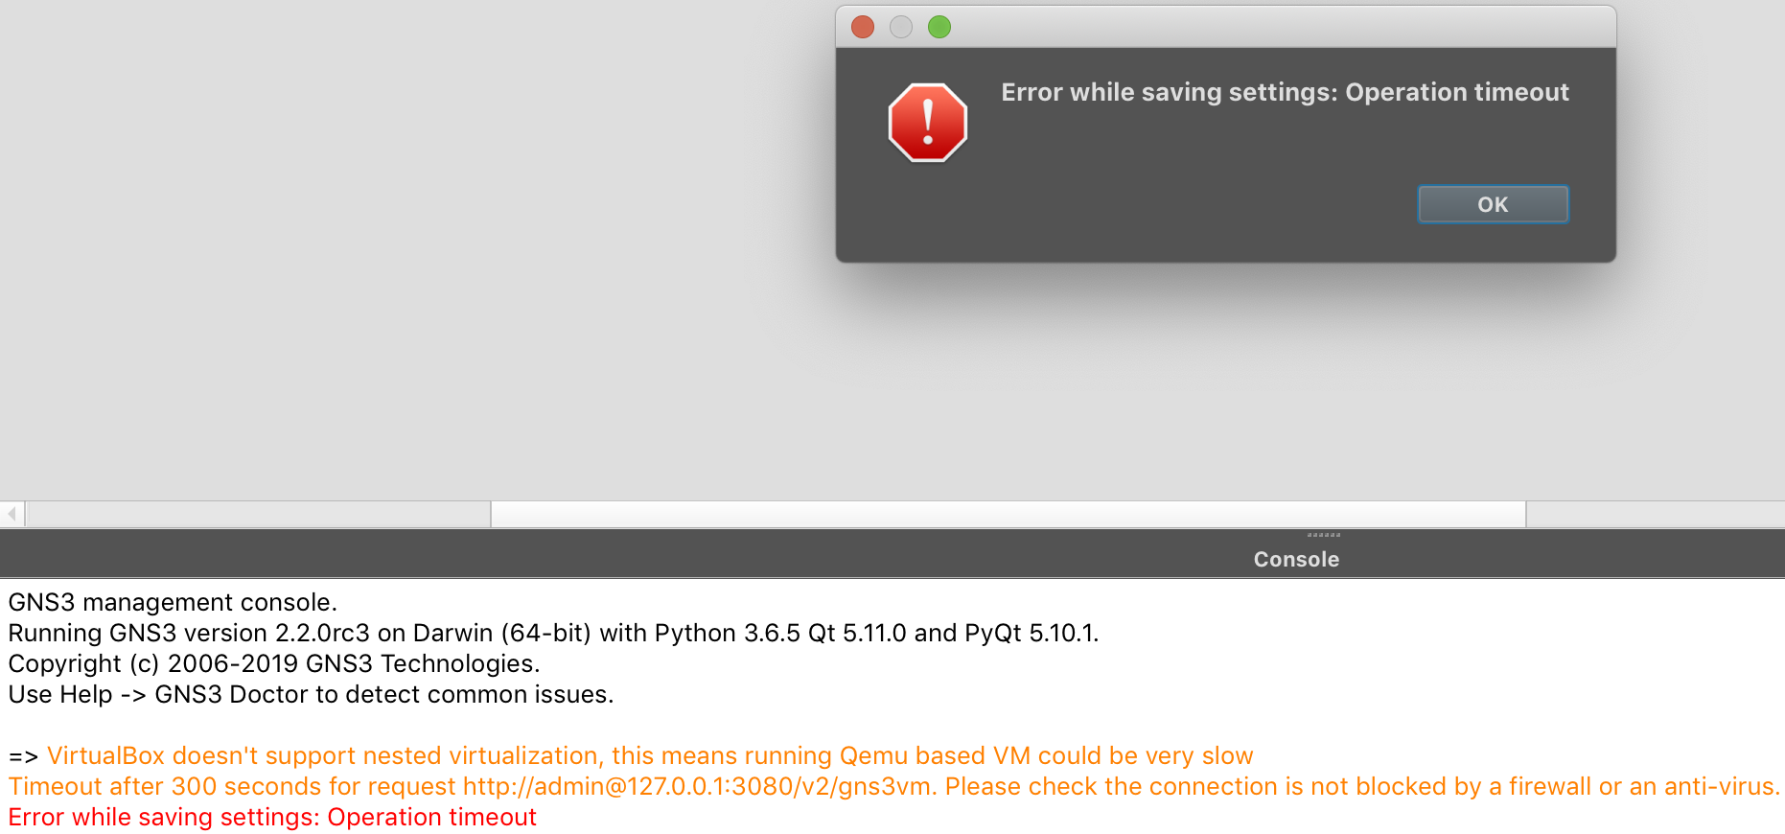Viewport: 1785px width, 834px height.
Task: Select the red Operation timeout error line
Action: (x=271, y=817)
